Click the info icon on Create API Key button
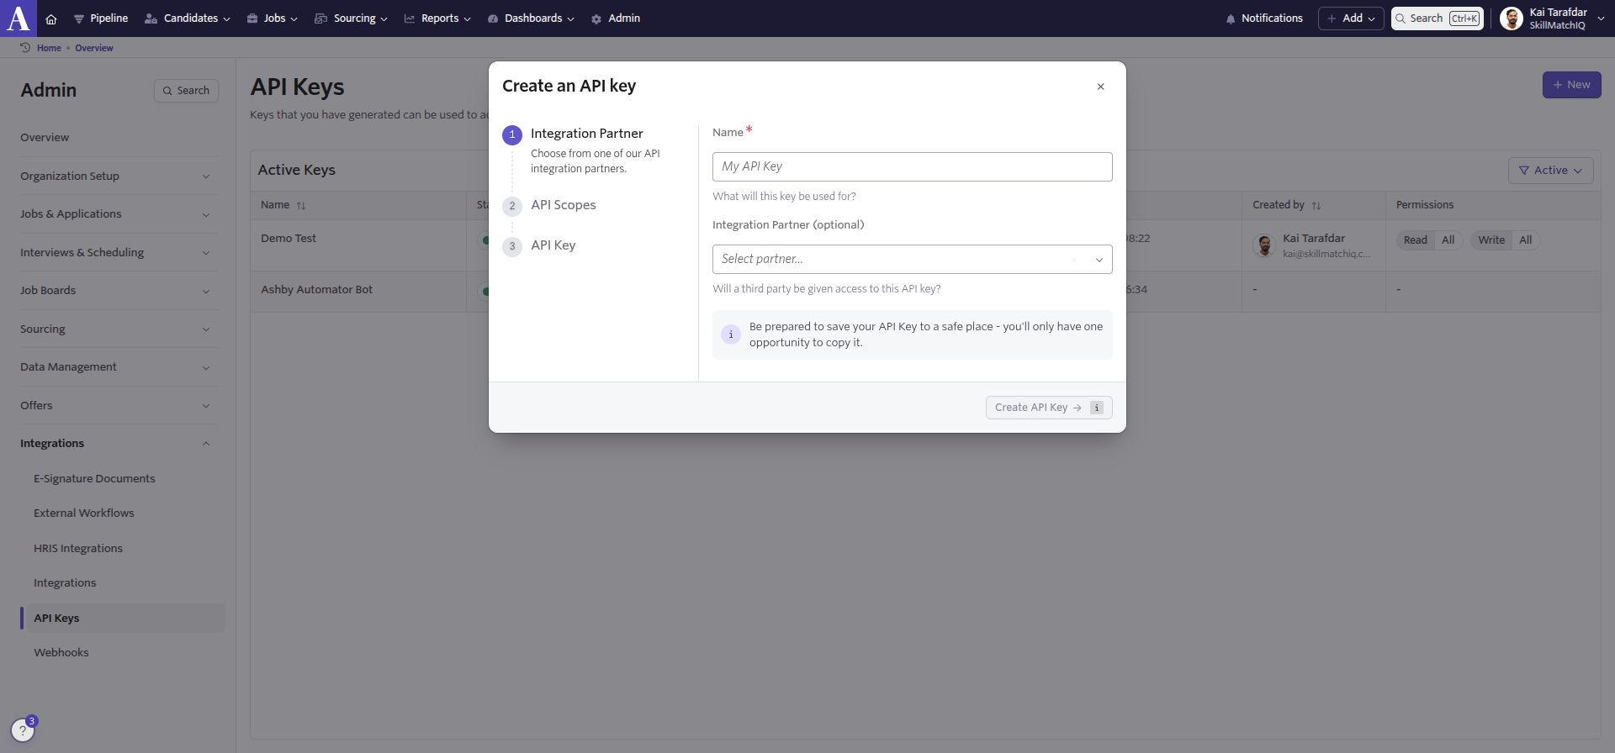 pyautogui.click(x=1097, y=408)
